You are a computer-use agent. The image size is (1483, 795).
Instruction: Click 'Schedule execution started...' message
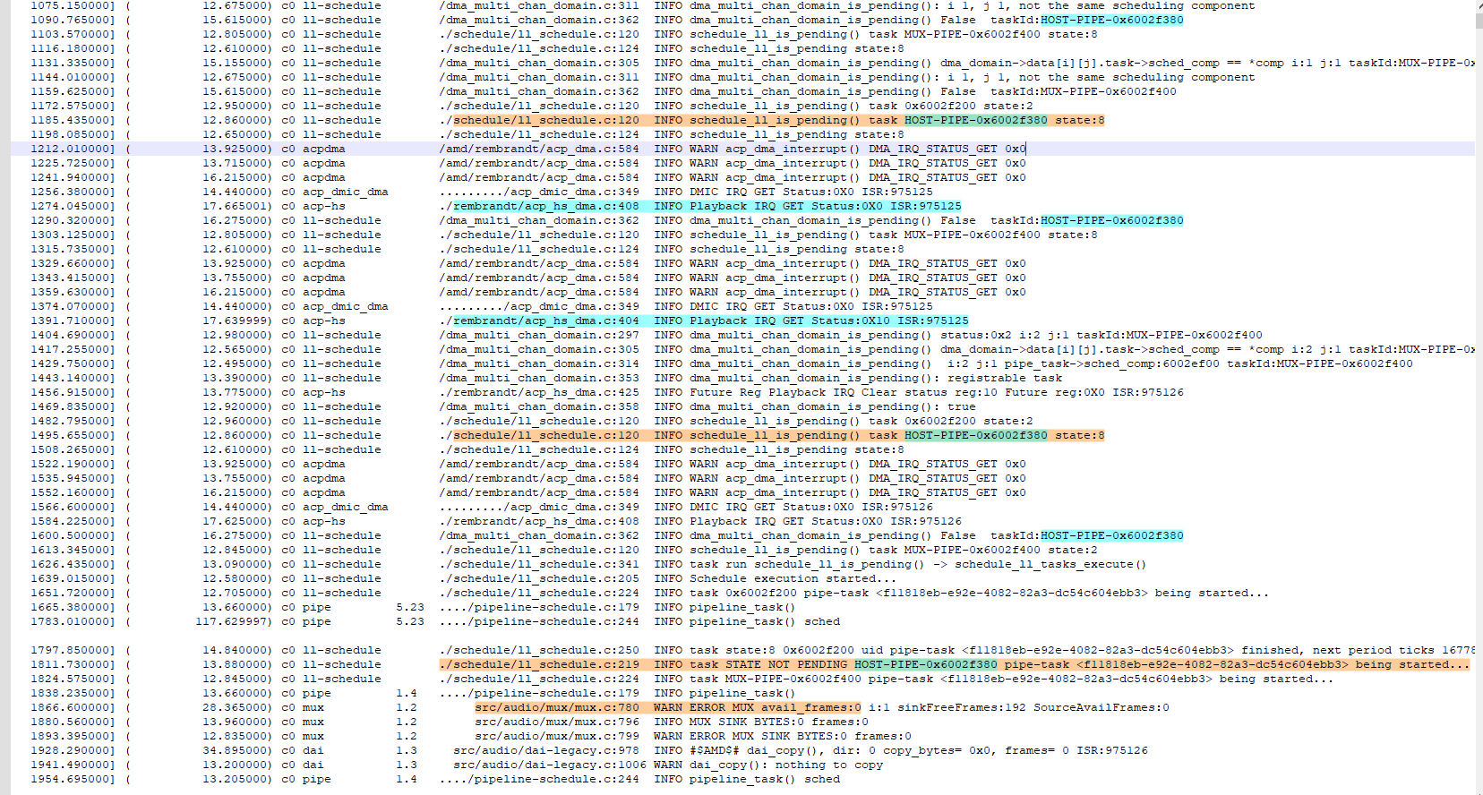[x=793, y=578]
